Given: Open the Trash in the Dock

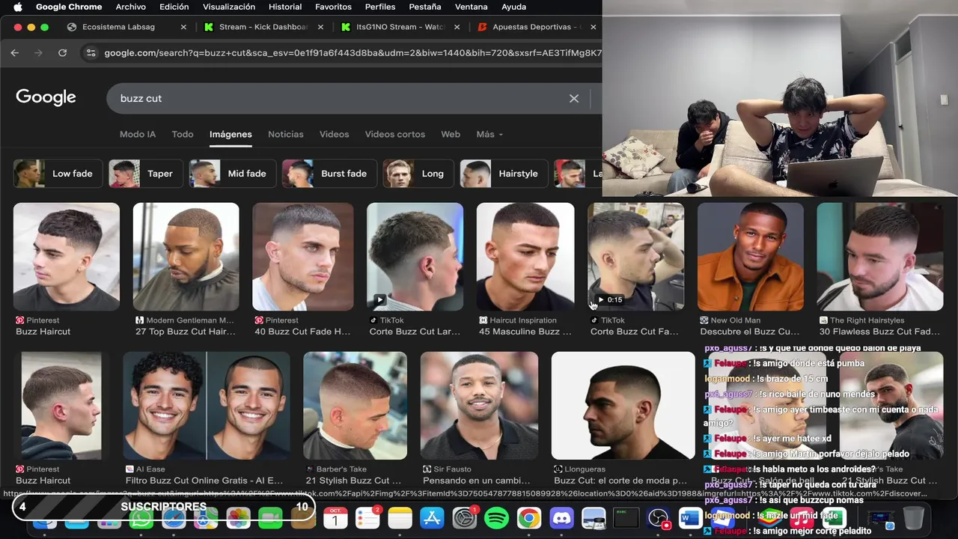Looking at the screenshot, I should tap(914, 517).
